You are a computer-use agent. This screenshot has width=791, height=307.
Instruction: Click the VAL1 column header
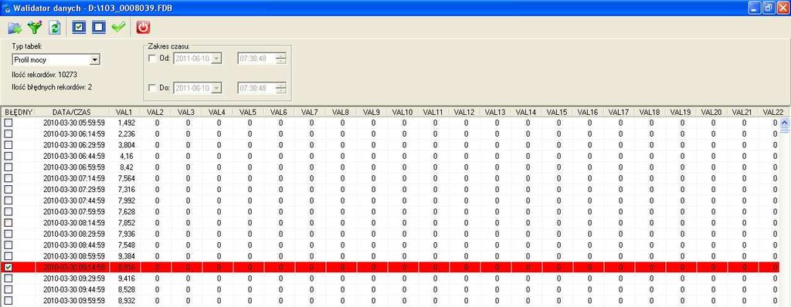click(125, 112)
